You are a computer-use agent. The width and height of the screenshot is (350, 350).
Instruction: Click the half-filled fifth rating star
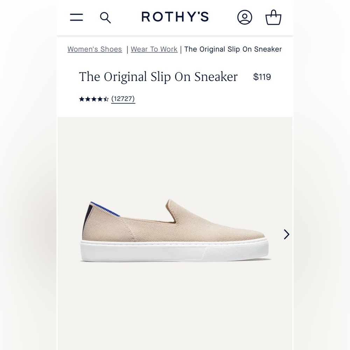[106, 99]
